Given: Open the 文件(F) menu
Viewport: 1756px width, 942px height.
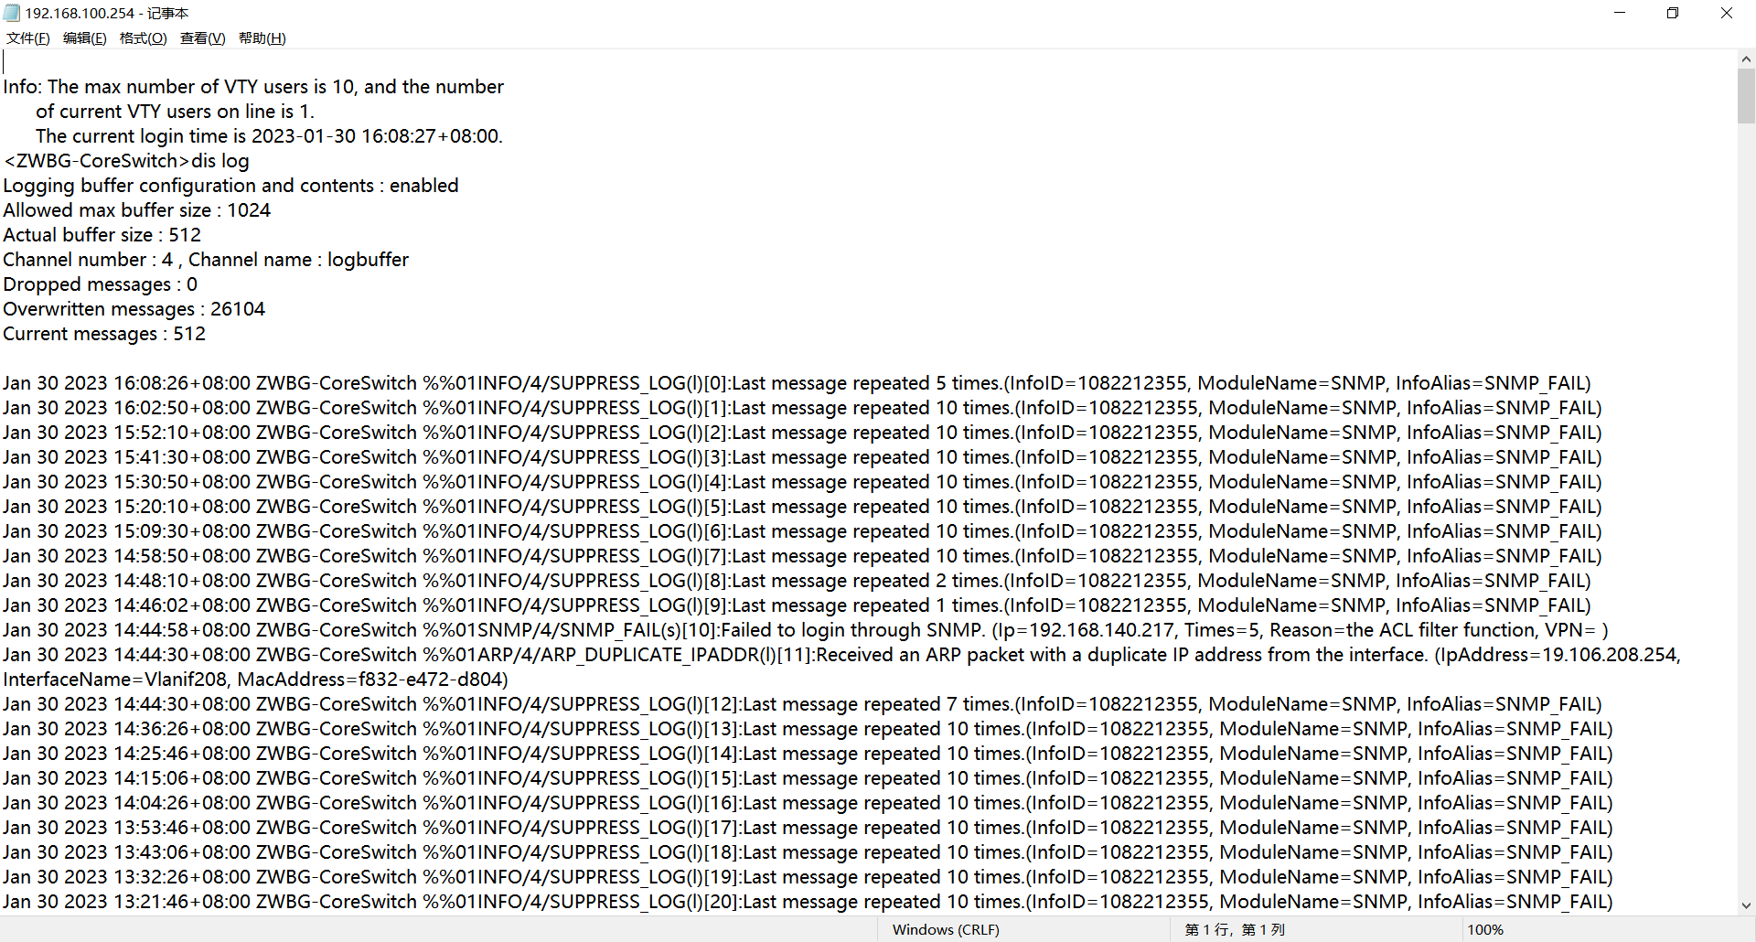Looking at the screenshot, I should [x=27, y=38].
